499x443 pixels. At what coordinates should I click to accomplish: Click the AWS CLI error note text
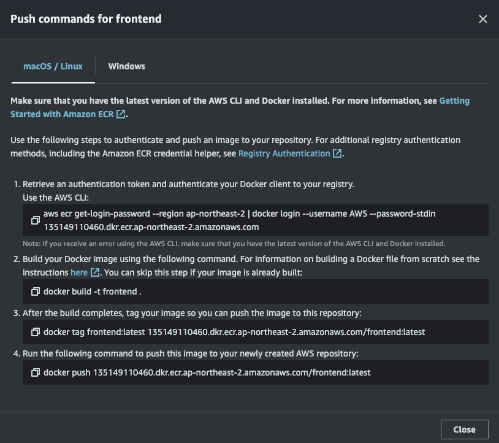(233, 244)
